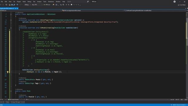
Task: Collapse the Post class outline
Action: [11, 91]
